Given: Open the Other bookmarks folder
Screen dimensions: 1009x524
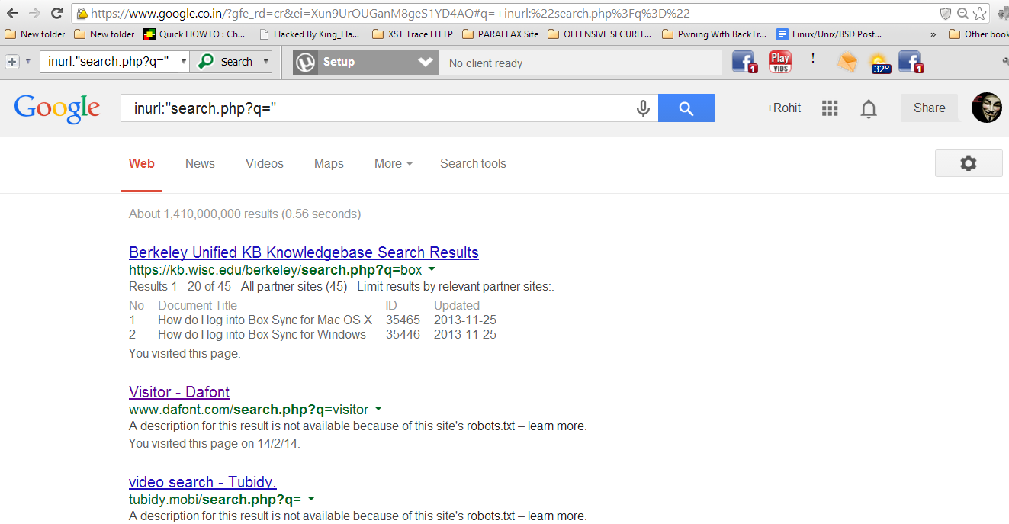Looking at the screenshot, I should pyautogui.click(x=978, y=34).
